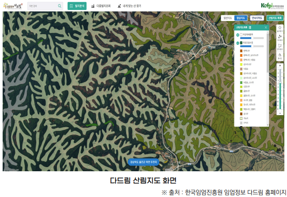The height and width of the screenshot is (197, 287).
Task: Switch to 일반지도 map view
Action: coord(228,18)
